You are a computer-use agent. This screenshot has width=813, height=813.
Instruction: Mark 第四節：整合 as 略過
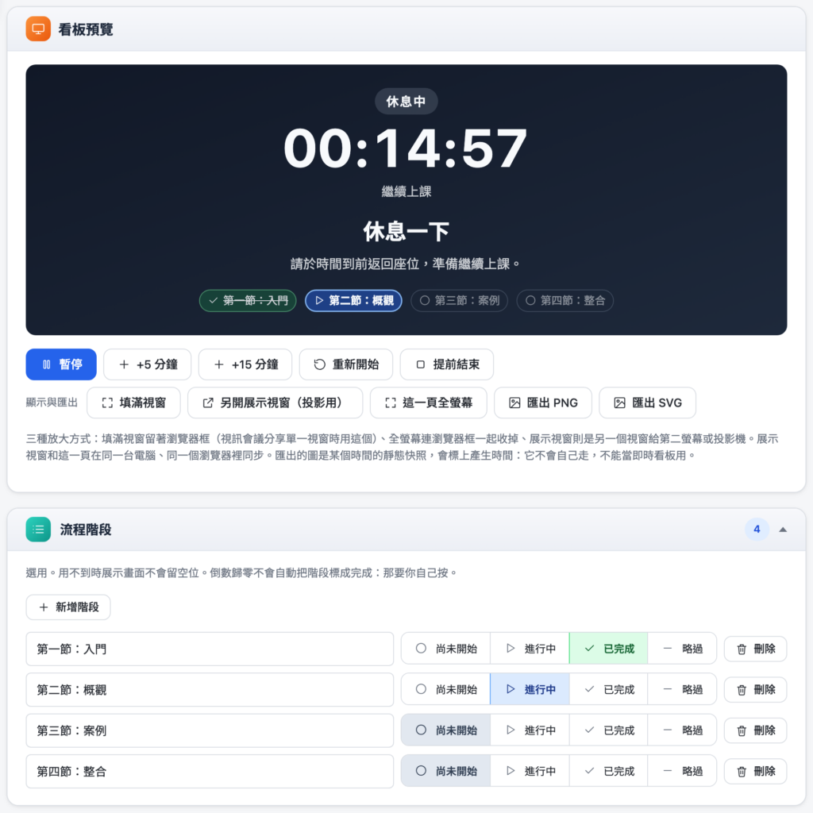tap(682, 772)
